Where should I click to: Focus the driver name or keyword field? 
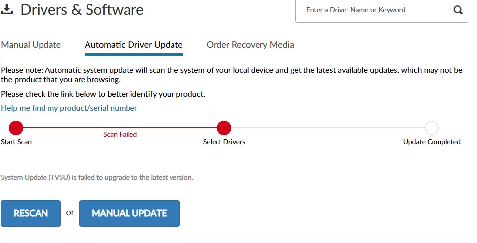tap(382, 10)
